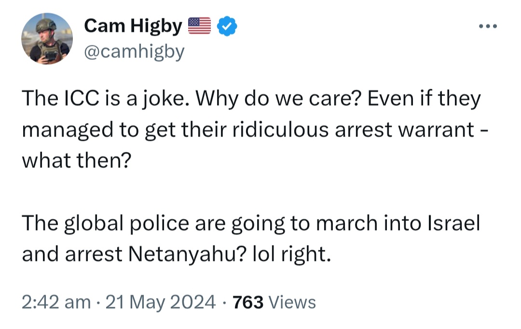Click the word 'ridiculous' in tweet

[280, 129]
